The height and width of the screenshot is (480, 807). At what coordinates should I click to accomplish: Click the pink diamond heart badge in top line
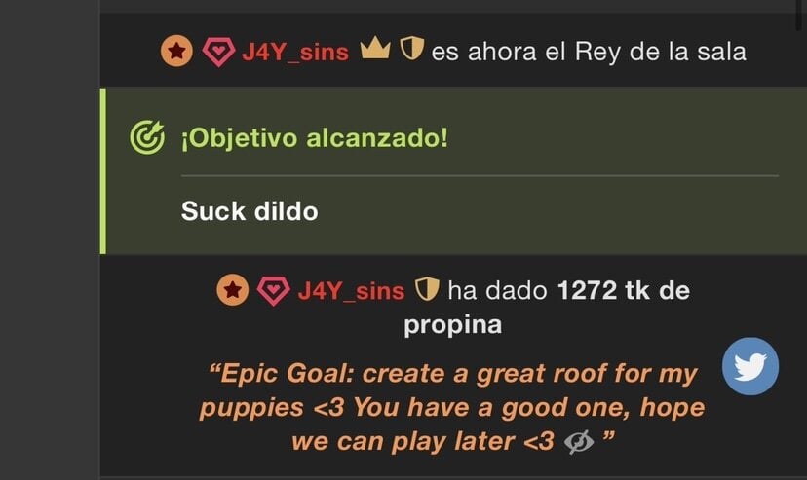coord(218,52)
